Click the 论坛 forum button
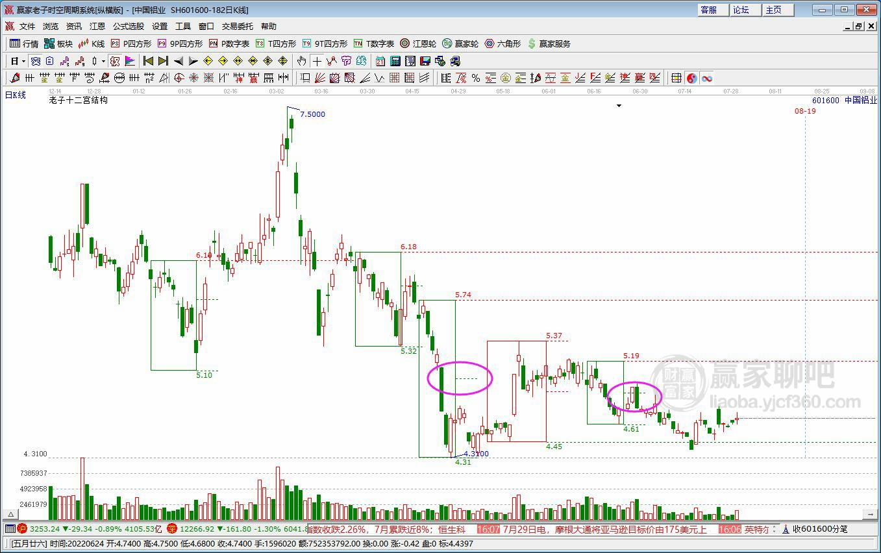 click(745, 10)
